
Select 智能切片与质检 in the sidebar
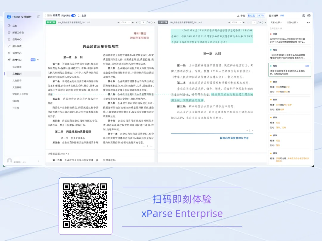coord(20,94)
